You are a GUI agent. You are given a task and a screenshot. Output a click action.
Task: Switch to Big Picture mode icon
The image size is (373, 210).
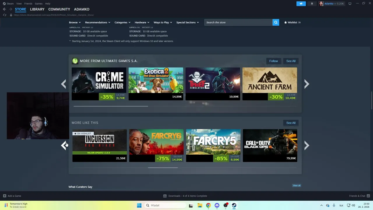(350, 3)
